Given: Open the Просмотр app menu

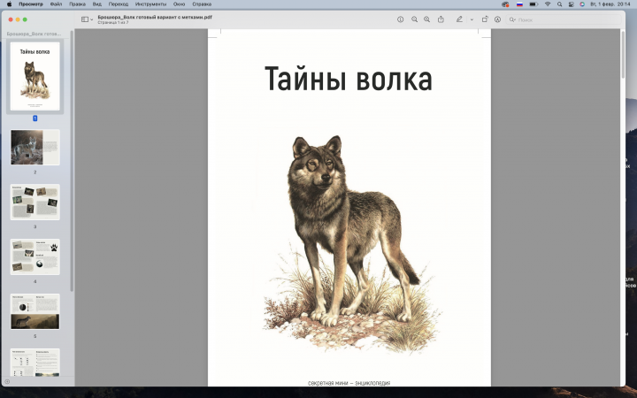Looking at the screenshot, I should pos(30,4).
